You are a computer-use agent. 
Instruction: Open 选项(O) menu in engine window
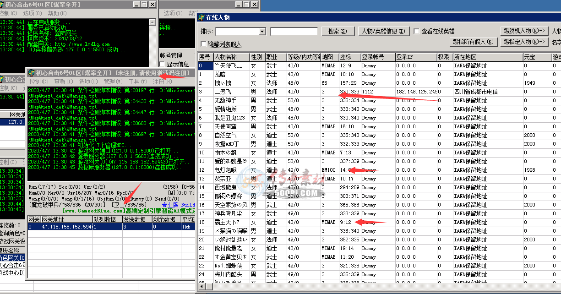coord(88,82)
